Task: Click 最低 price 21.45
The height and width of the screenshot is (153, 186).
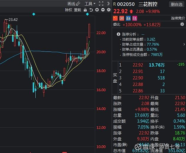Action: 180,109
